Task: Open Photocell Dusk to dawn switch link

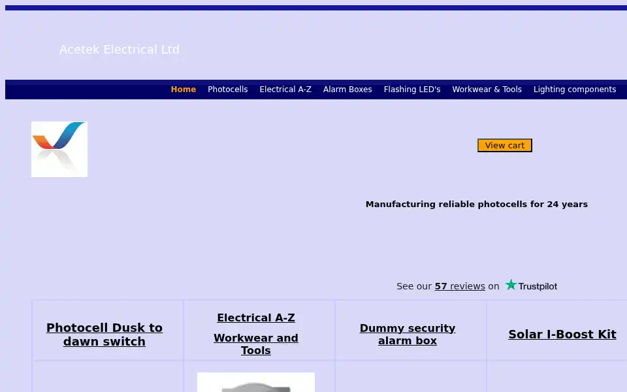Action: coord(104,335)
